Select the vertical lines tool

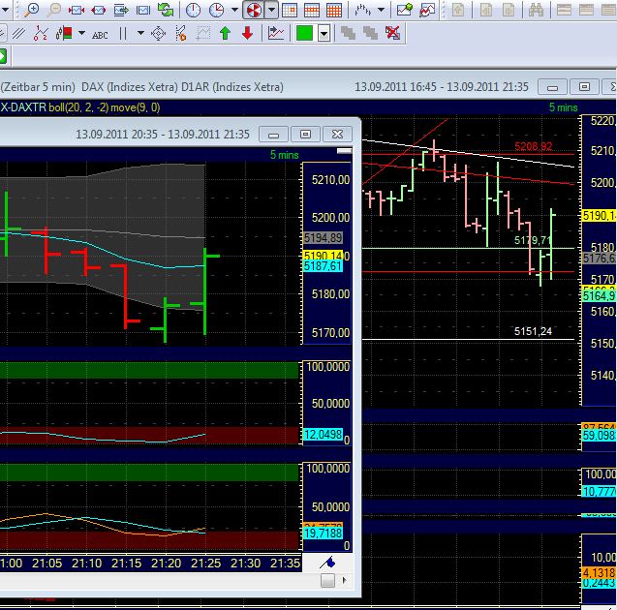[123, 34]
